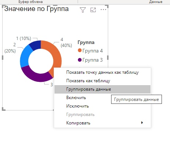This screenshot has height=149, width=170.
Task: Open the filter icon on the visual header
Action: tap(83, 10)
